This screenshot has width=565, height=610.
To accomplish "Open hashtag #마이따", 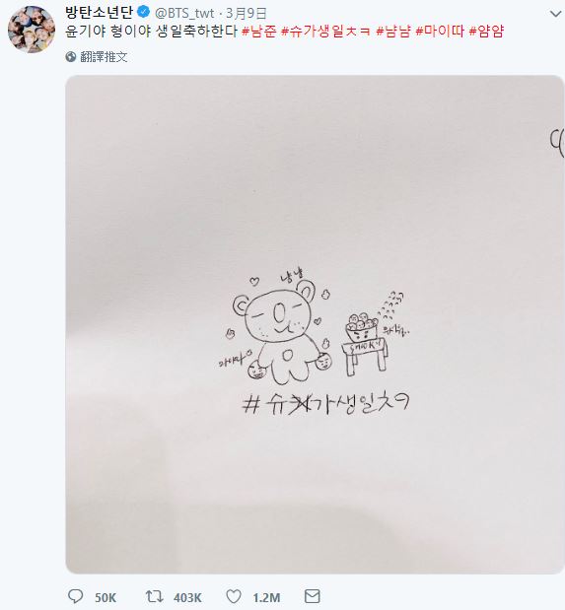I will pos(440,32).
